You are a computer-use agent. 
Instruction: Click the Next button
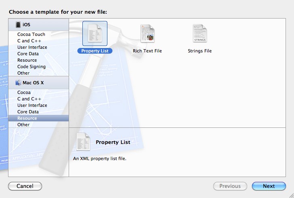click(x=269, y=186)
